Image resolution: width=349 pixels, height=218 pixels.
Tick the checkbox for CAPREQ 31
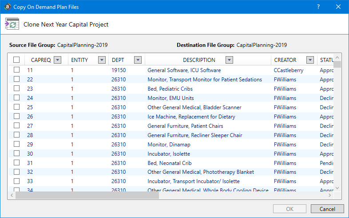pos(16,163)
